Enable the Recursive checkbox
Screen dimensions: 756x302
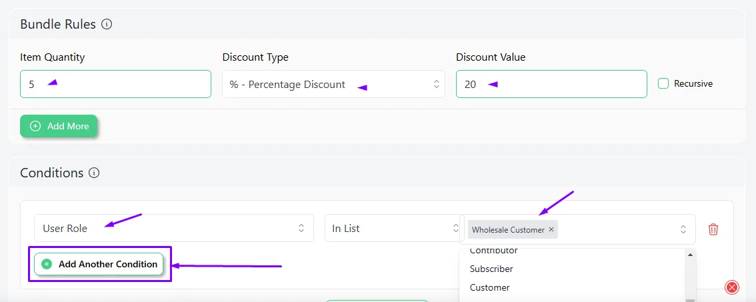coord(663,83)
